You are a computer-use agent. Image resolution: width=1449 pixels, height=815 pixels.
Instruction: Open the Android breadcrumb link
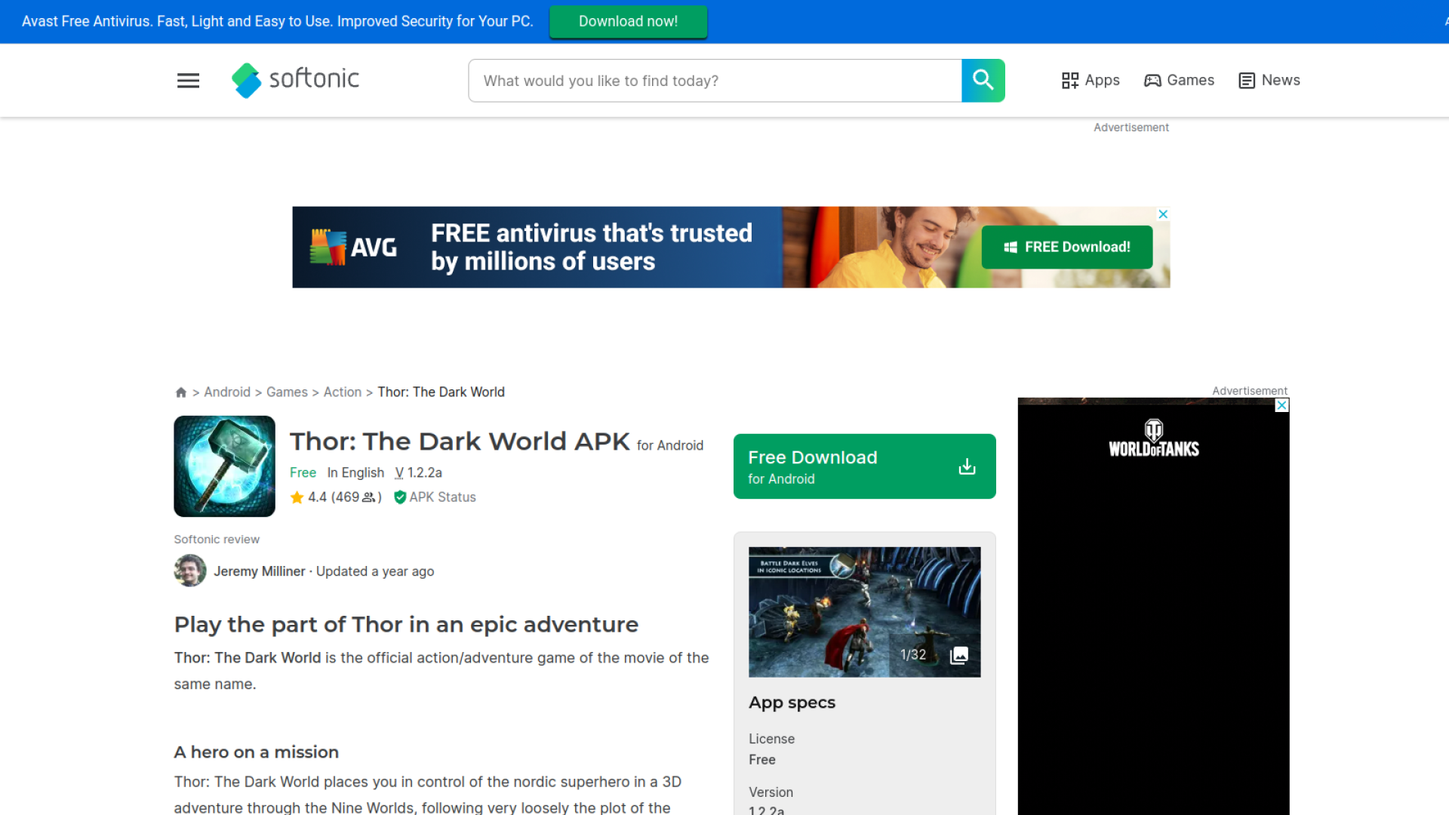pyautogui.click(x=226, y=392)
